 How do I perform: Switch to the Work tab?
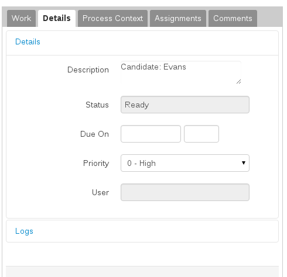click(21, 18)
